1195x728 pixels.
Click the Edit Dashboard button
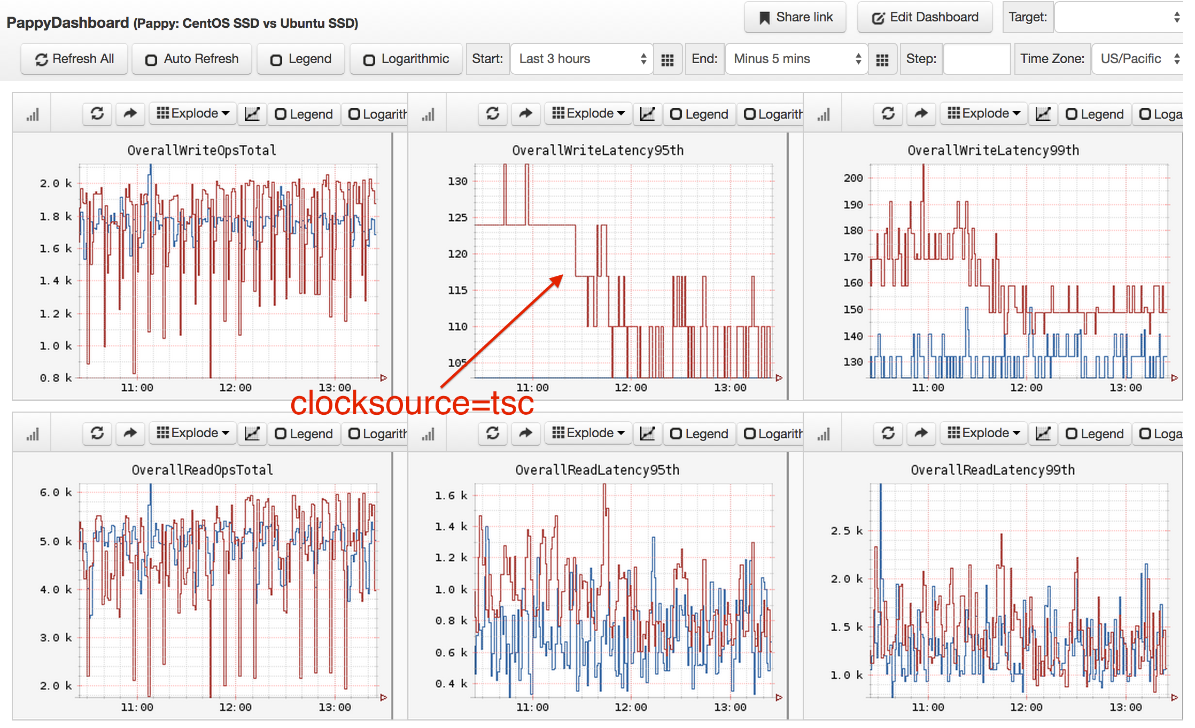[925, 17]
